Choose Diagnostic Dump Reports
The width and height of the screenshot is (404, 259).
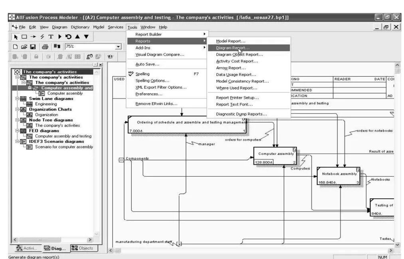click(x=249, y=114)
